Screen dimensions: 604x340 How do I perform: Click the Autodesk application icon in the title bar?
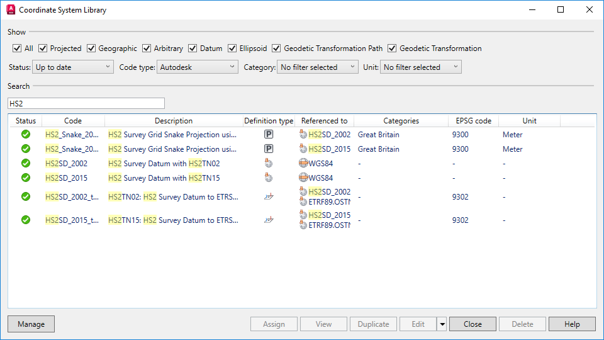(x=11, y=10)
